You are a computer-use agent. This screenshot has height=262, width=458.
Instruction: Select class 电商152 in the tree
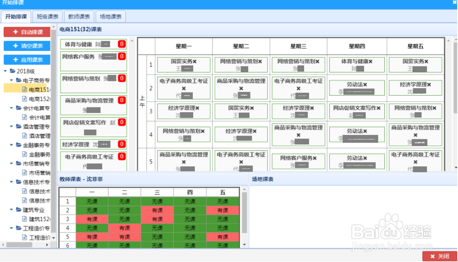pos(39,99)
